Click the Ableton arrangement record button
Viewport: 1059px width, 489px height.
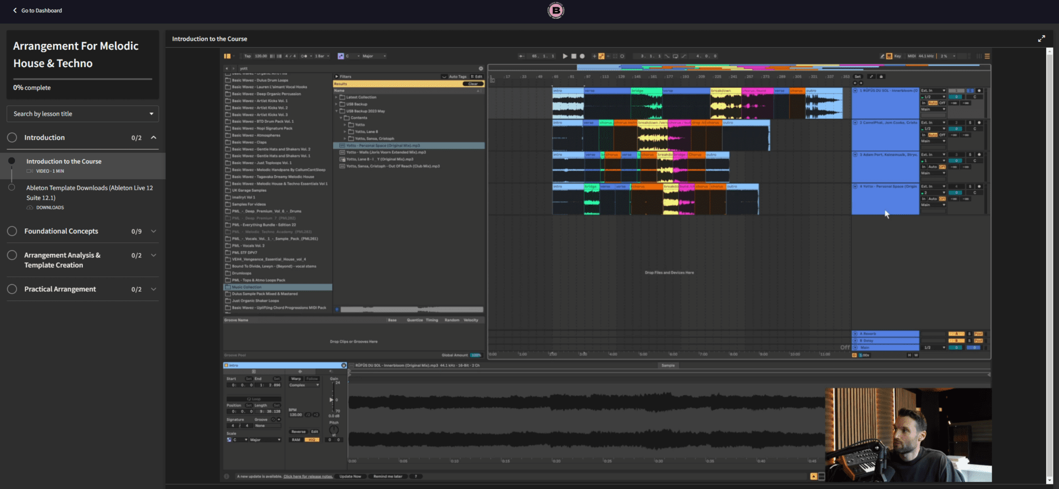(582, 56)
